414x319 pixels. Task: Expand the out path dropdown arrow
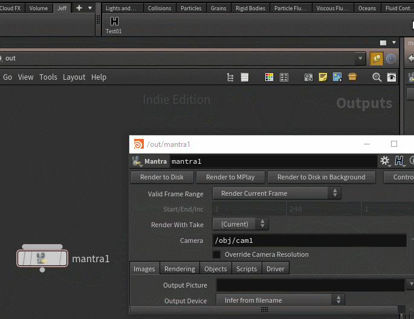point(360,59)
